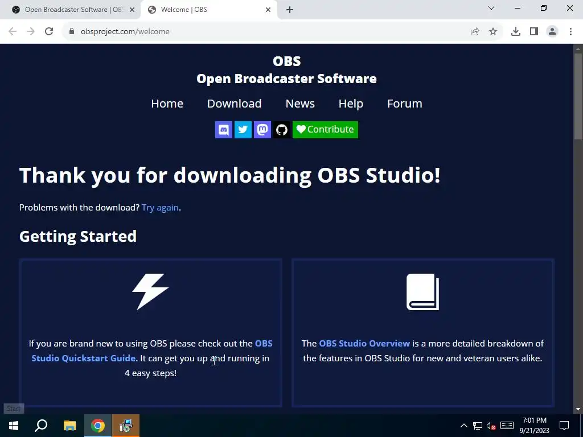Screen dimensions: 583x437
Task: Open Windows taskbar search
Action: [x=41, y=426]
